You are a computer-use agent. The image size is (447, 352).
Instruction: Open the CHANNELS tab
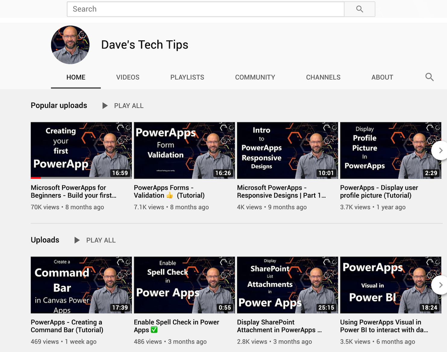[323, 77]
